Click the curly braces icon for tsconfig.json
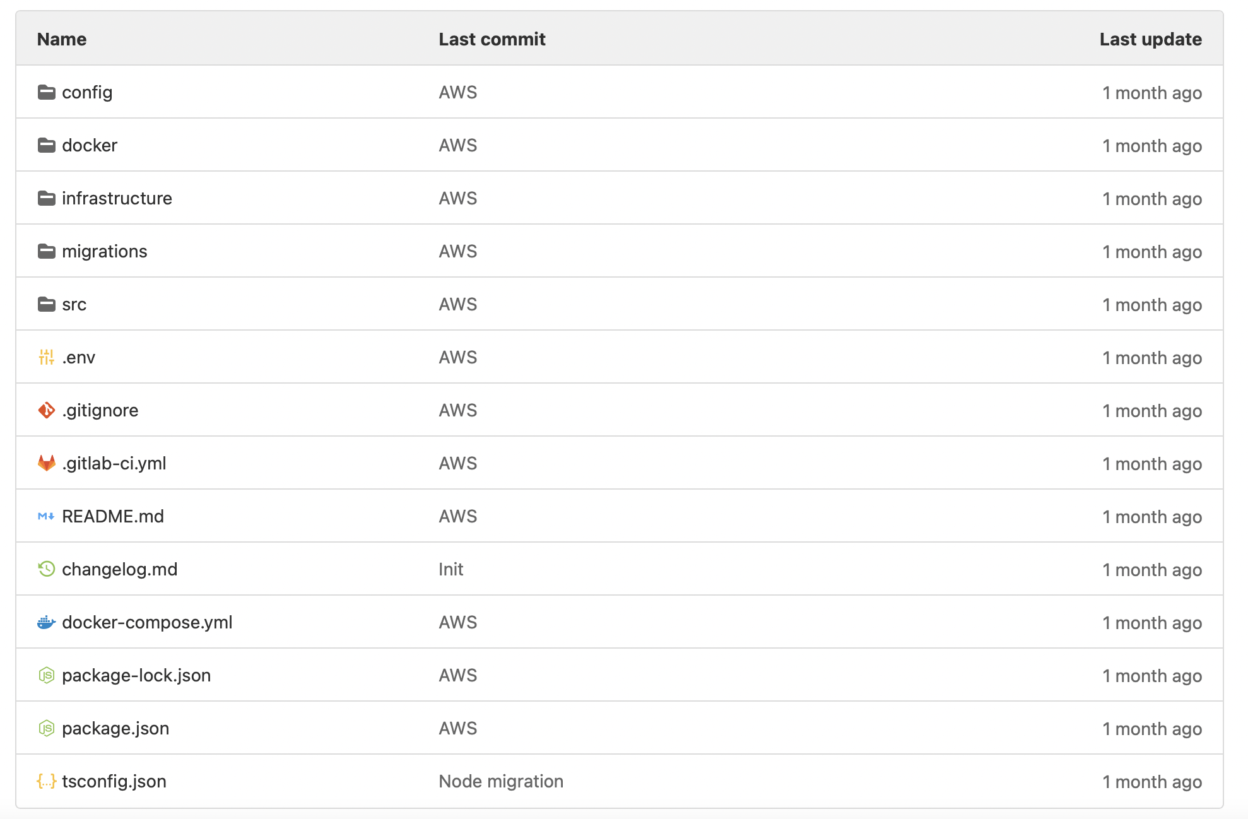The height and width of the screenshot is (819, 1248). 46,781
